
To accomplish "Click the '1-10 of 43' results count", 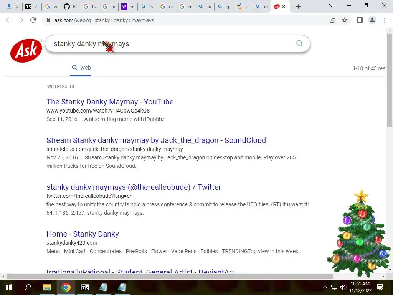I will [370, 68].
